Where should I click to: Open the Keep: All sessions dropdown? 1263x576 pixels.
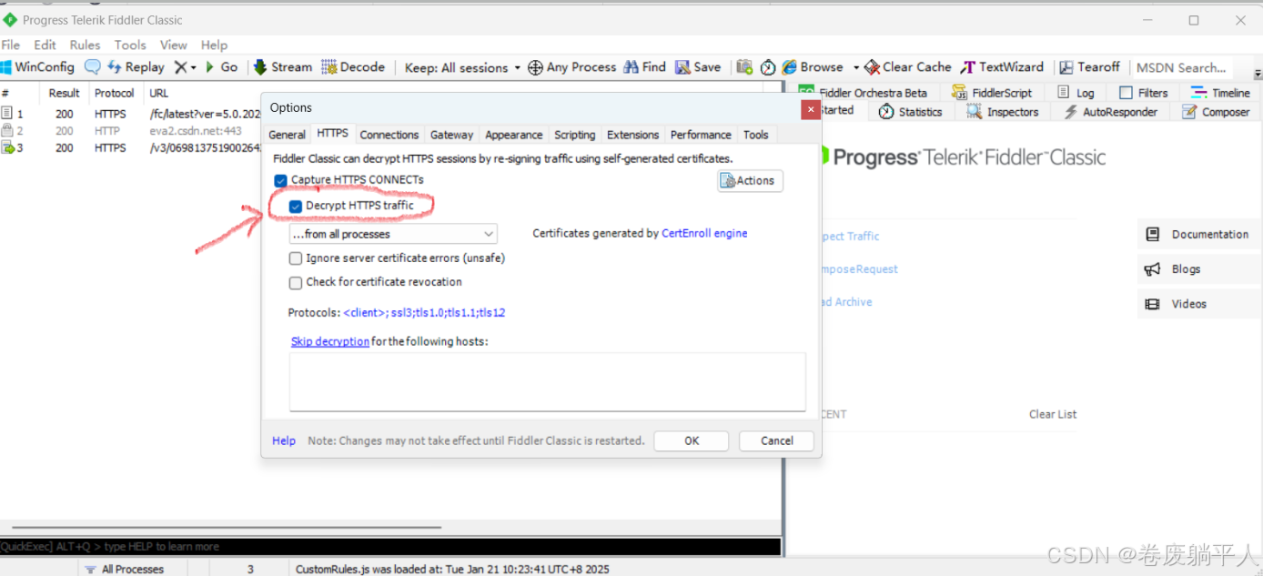pos(462,67)
